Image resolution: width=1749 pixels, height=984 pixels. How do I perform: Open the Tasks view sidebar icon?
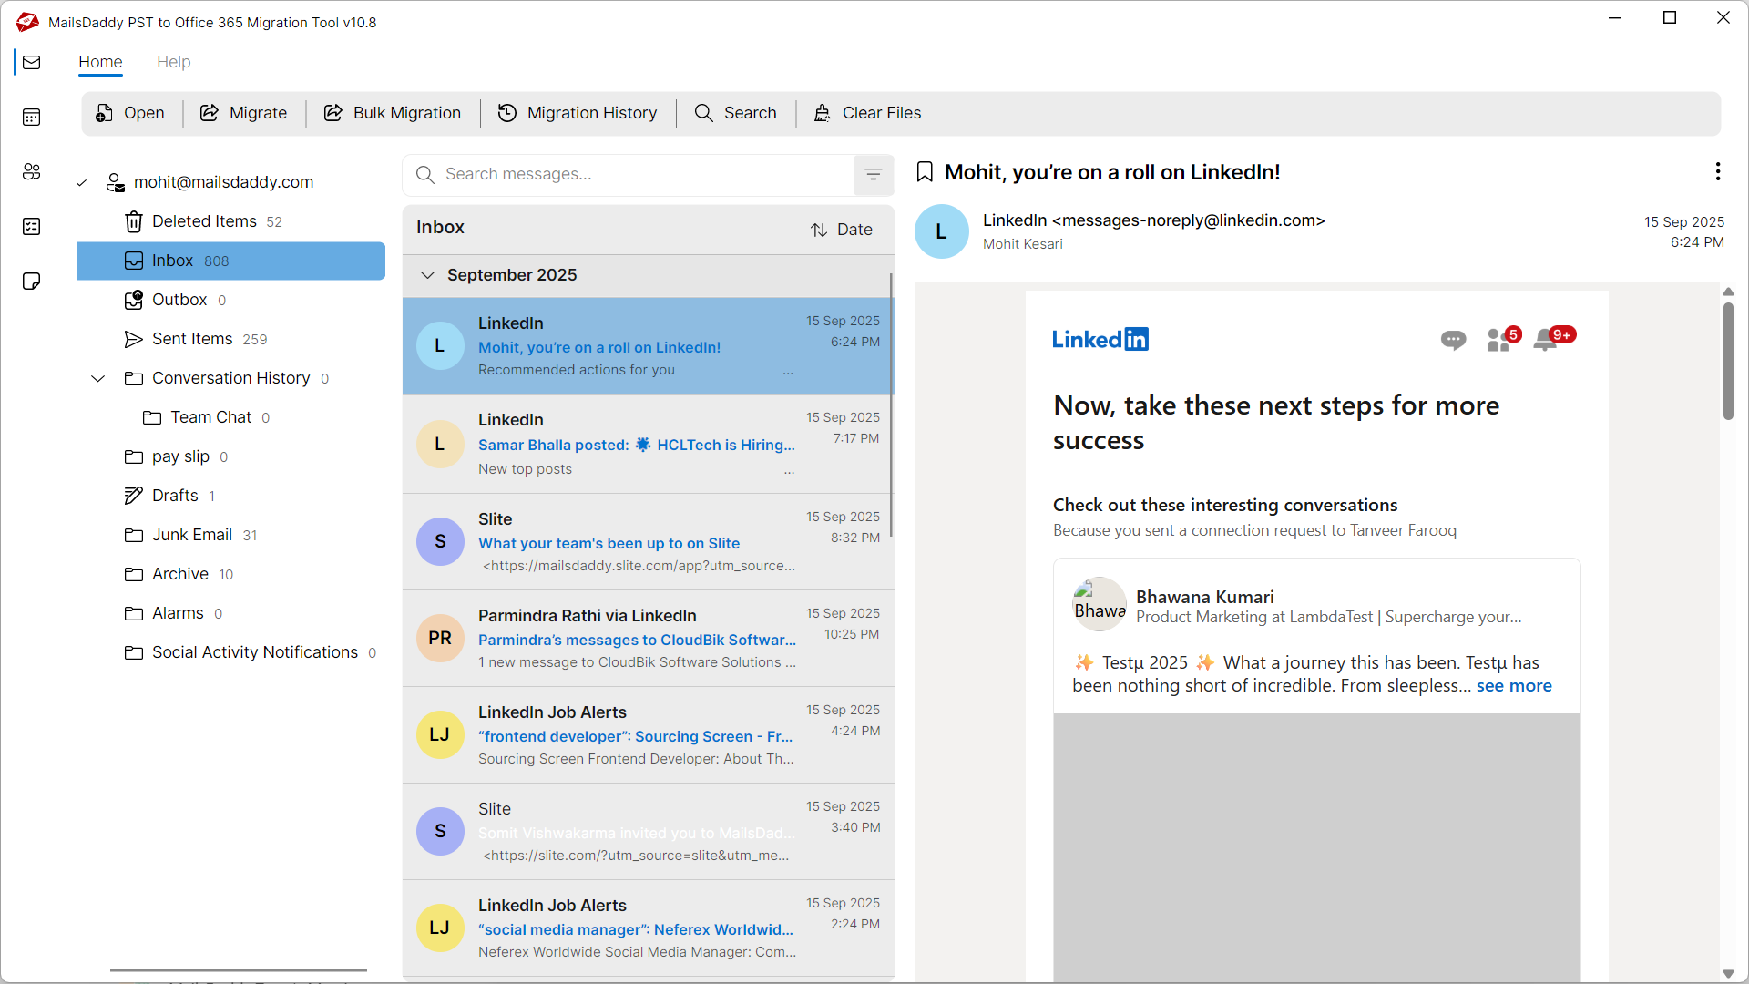click(32, 226)
